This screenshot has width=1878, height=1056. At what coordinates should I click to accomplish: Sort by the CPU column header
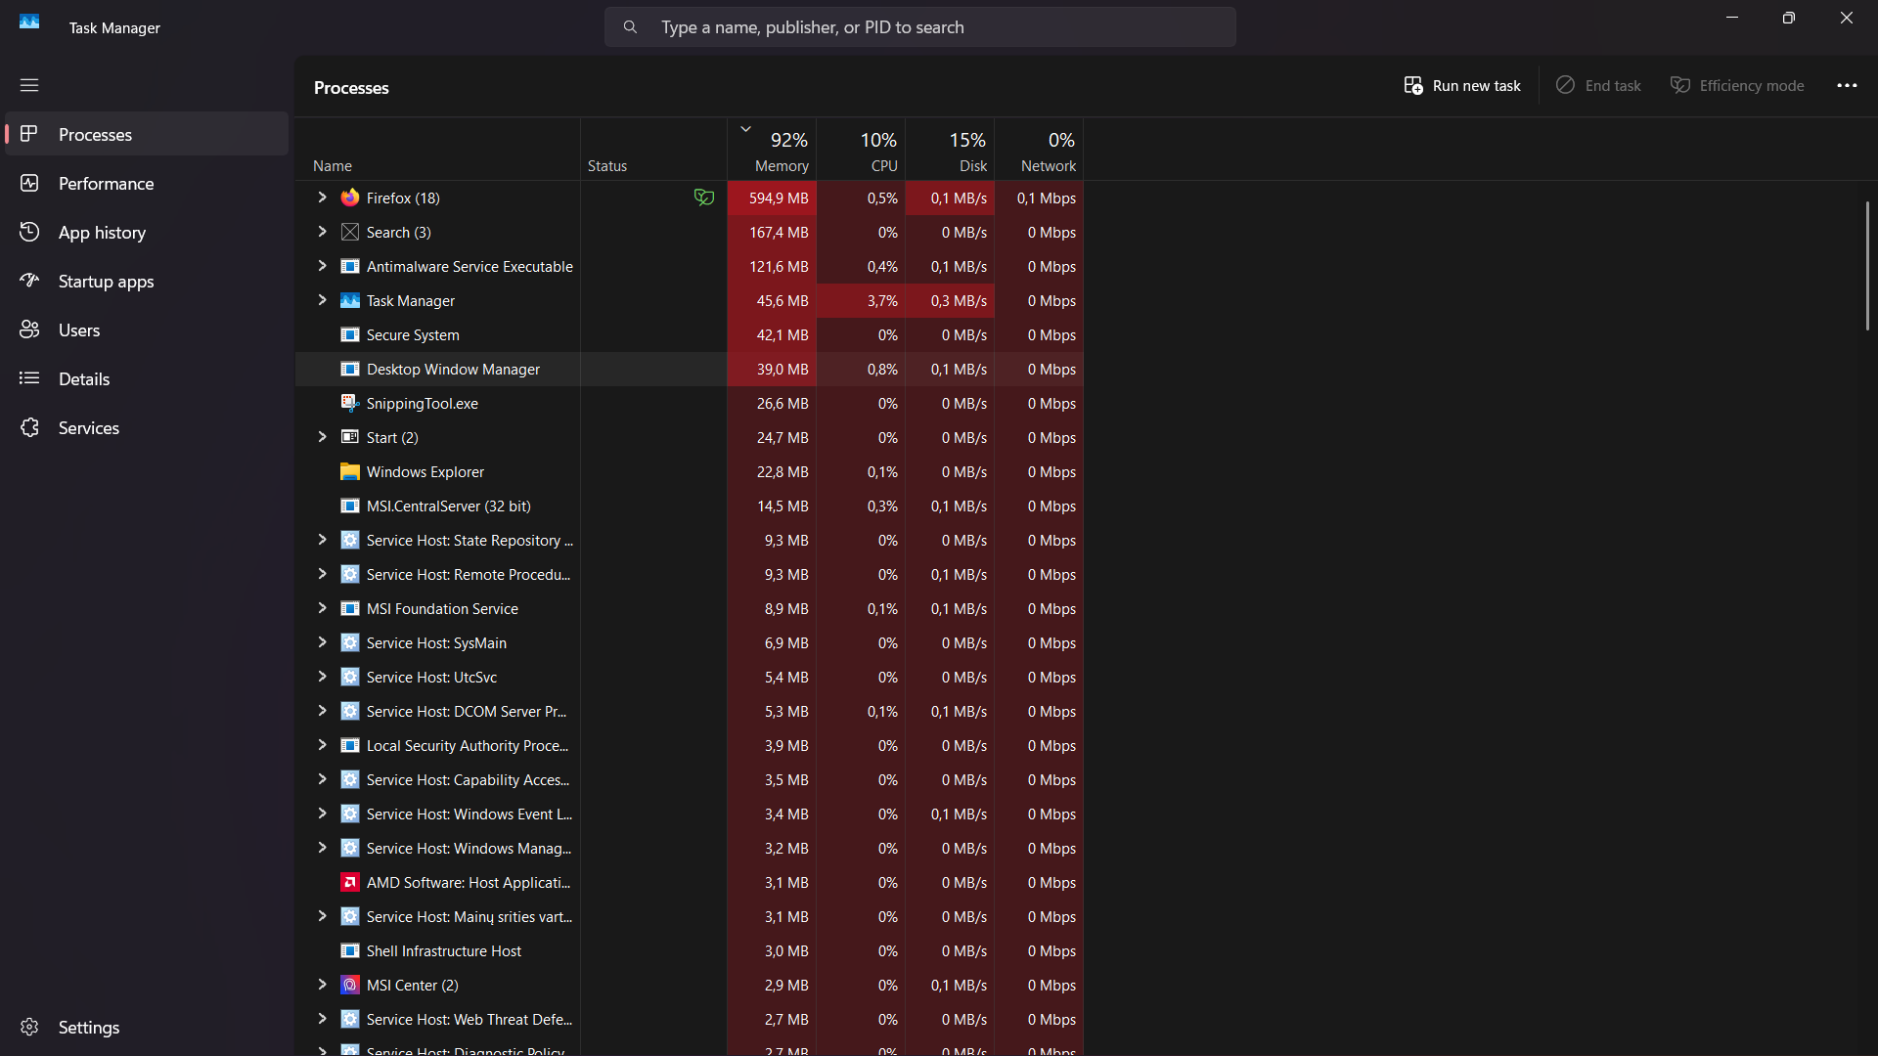861,151
